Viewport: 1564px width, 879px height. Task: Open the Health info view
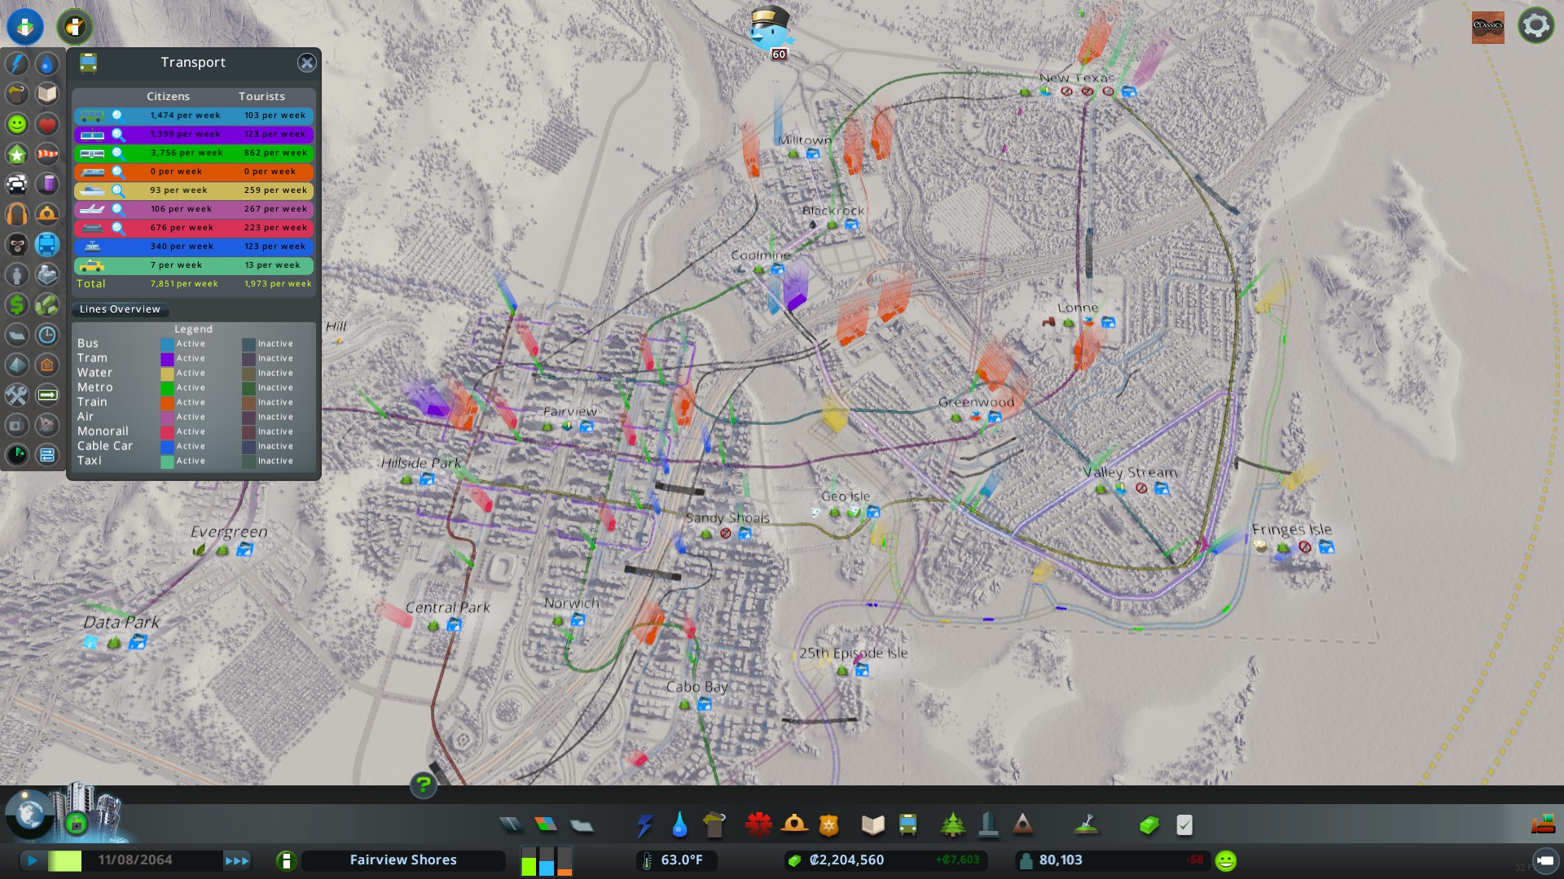(47, 124)
